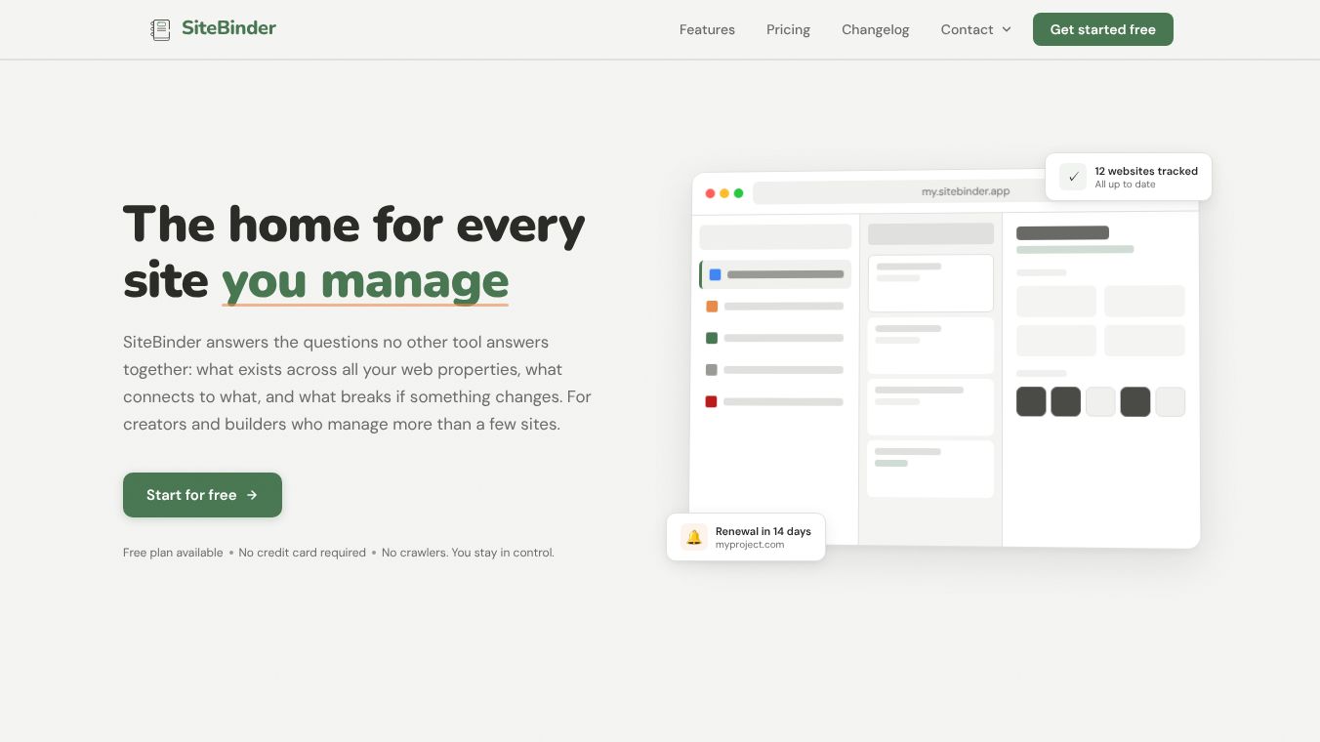View the Changelog page

point(875,29)
